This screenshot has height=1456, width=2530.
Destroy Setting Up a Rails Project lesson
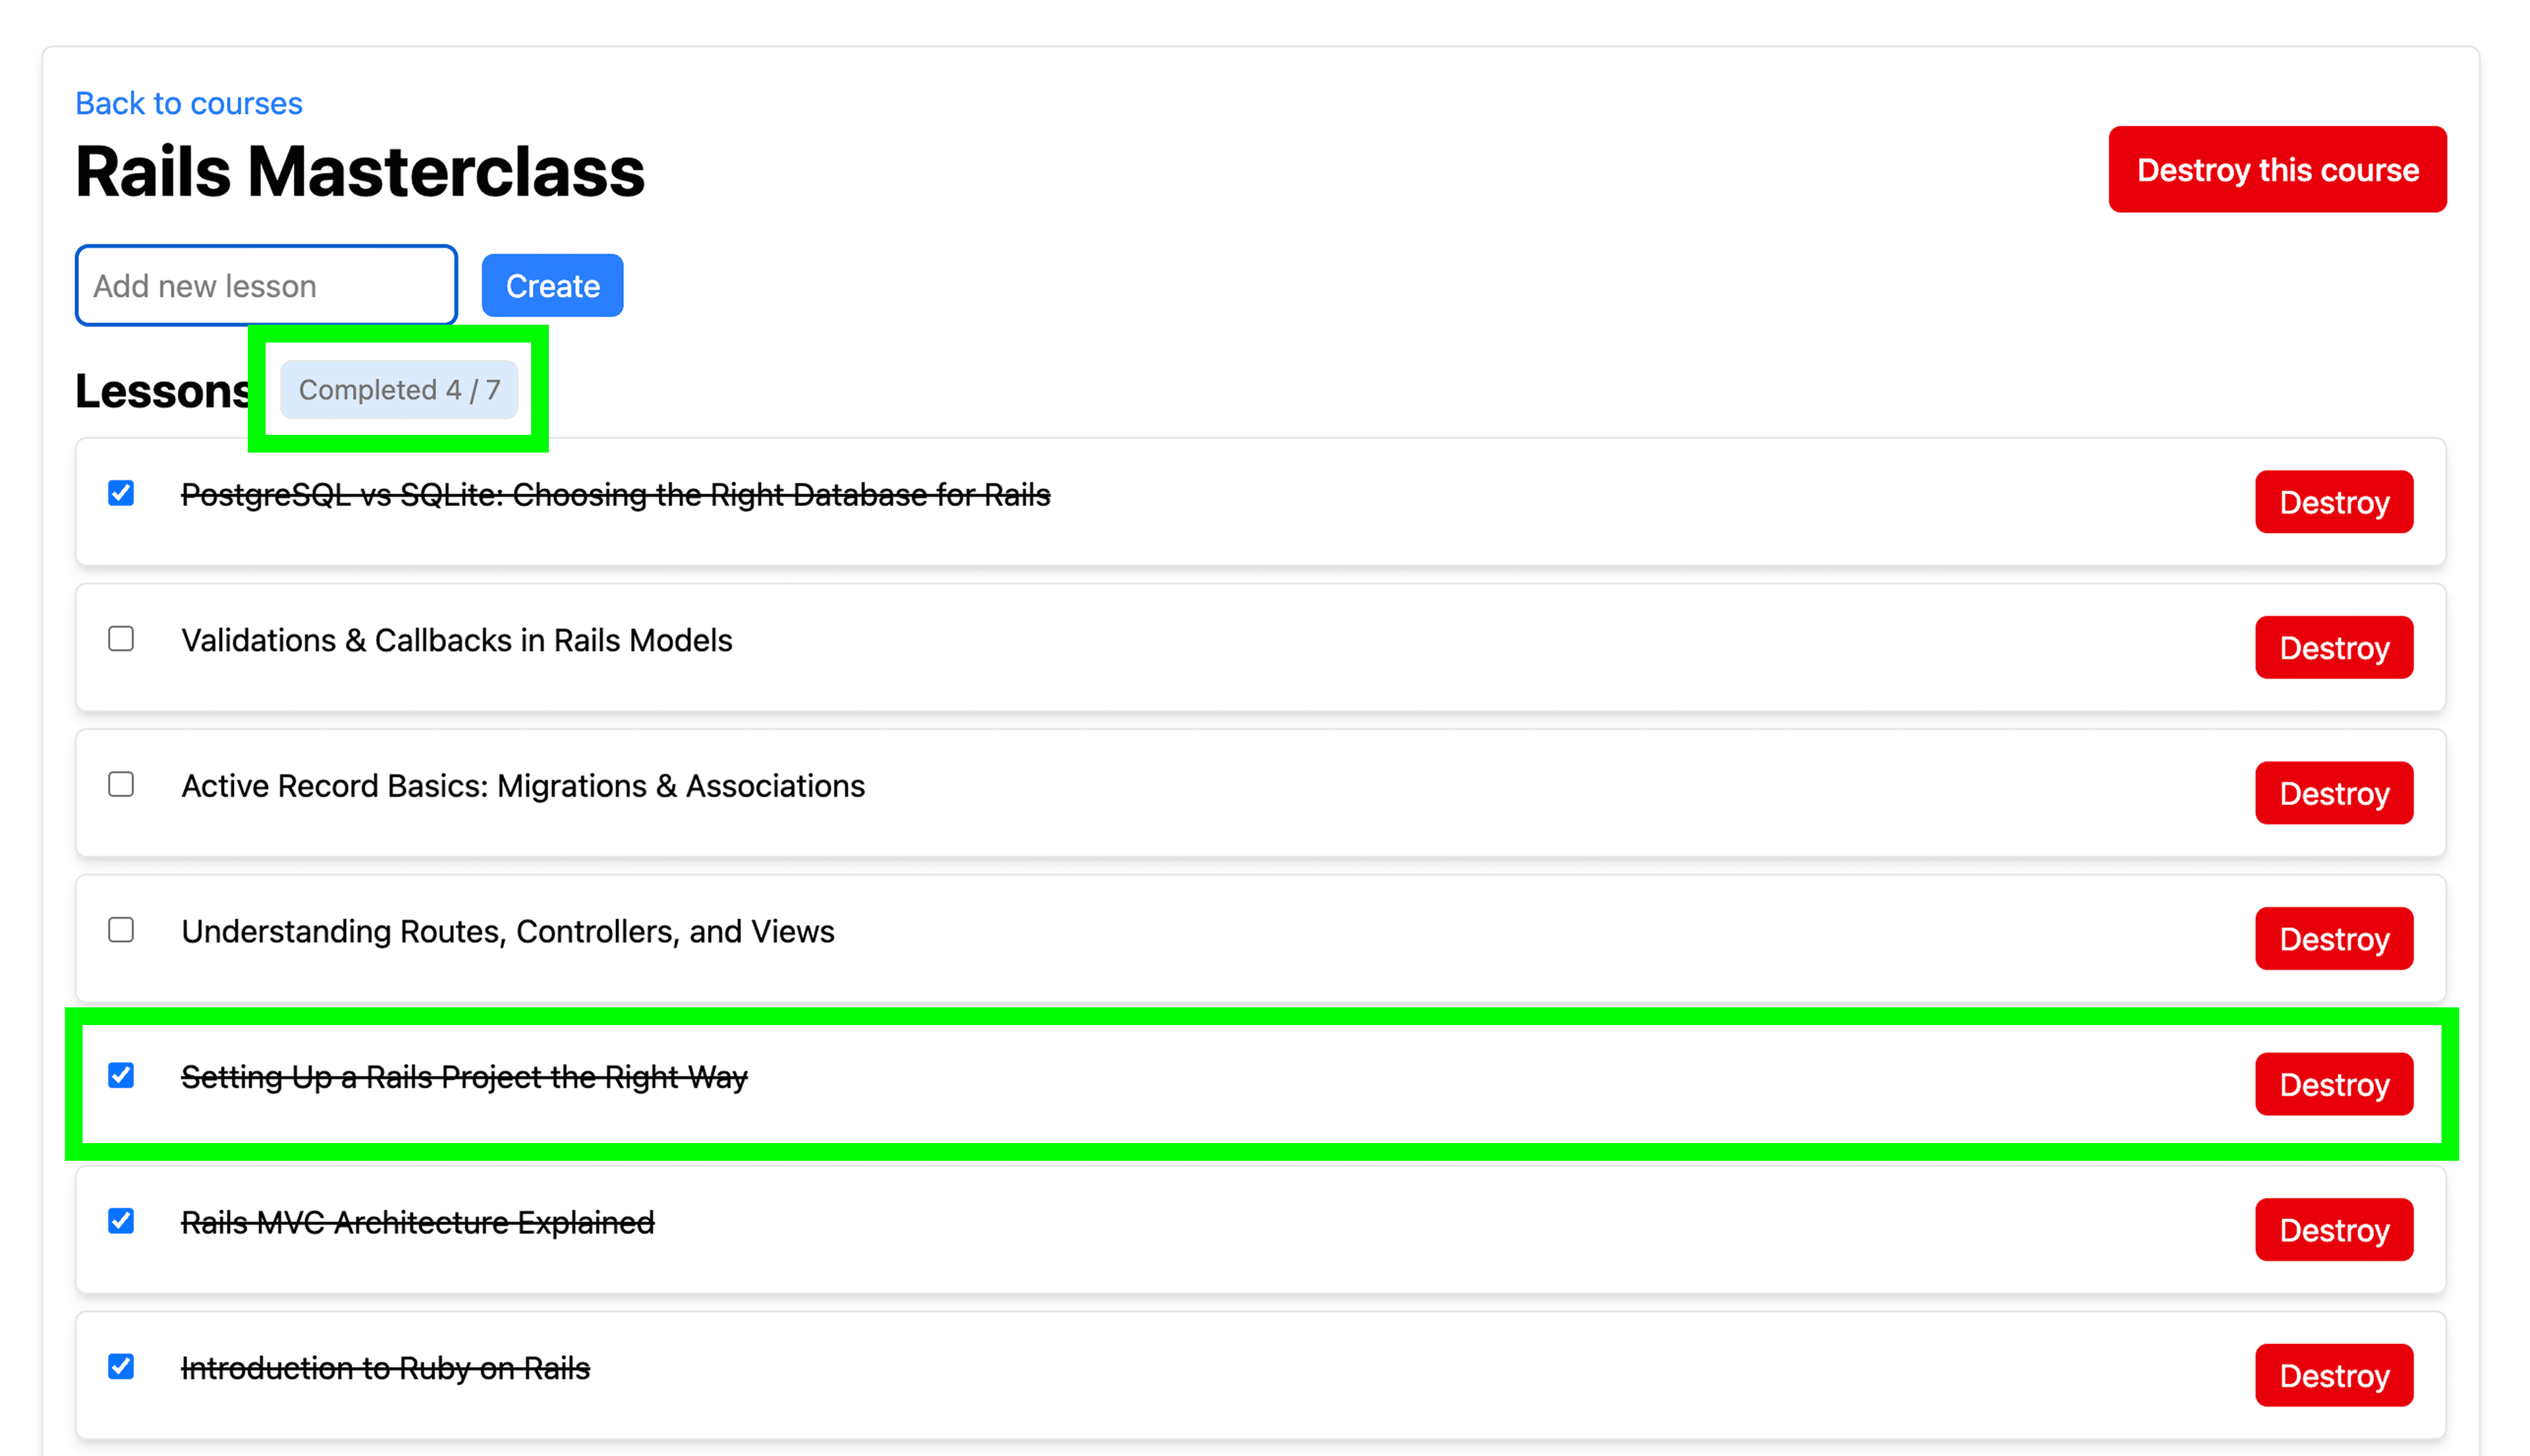tap(2332, 1085)
